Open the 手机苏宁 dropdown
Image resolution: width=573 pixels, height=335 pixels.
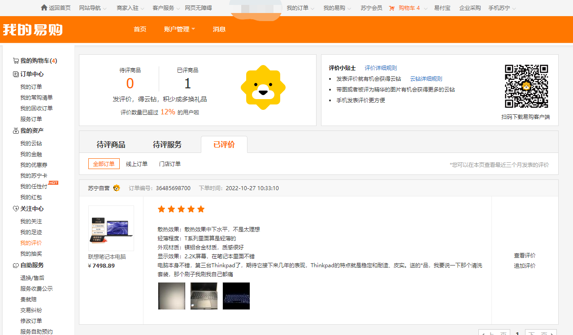pos(502,8)
